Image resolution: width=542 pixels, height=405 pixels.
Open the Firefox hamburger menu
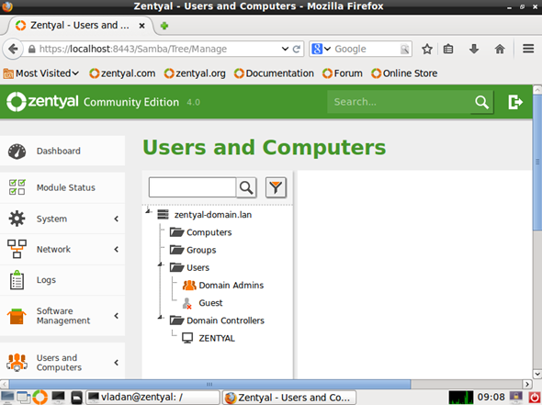coord(528,49)
